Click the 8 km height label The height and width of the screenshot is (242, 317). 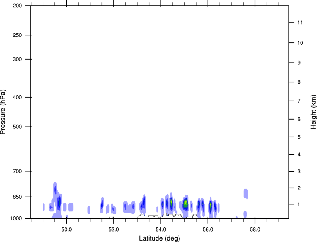pyautogui.click(x=299, y=82)
